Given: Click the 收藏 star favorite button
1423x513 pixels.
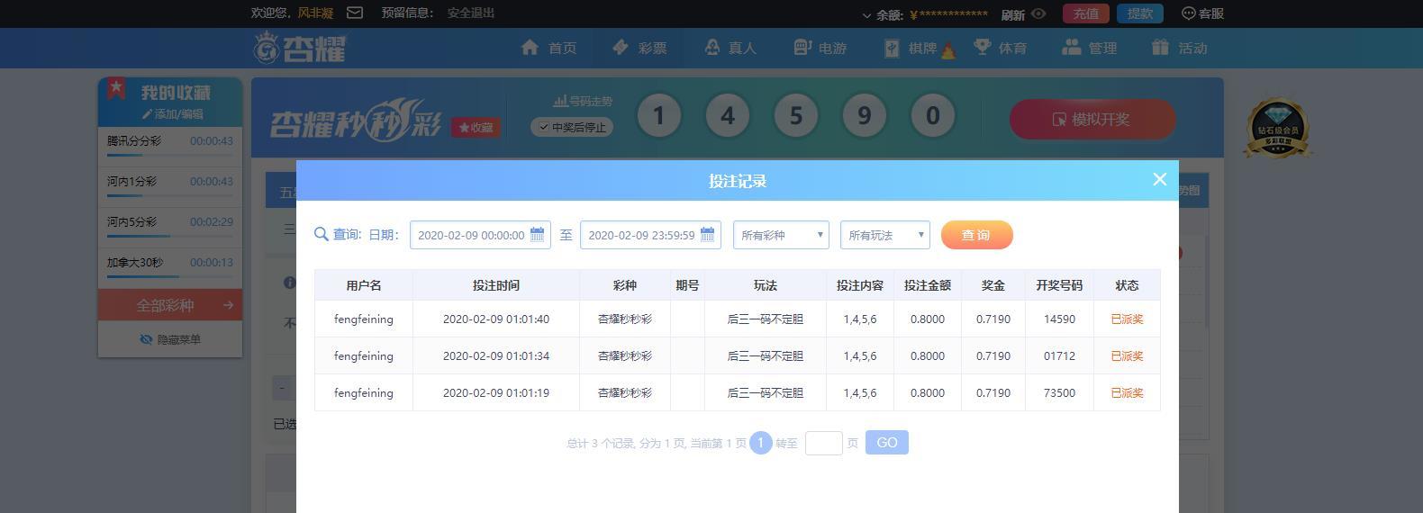Looking at the screenshot, I should [x=476, y=128].
